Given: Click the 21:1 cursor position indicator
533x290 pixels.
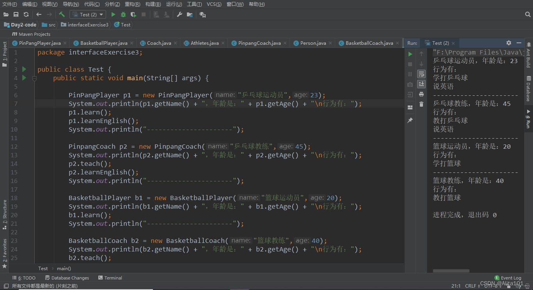Looking at the screenshot, I should (456, 286).
